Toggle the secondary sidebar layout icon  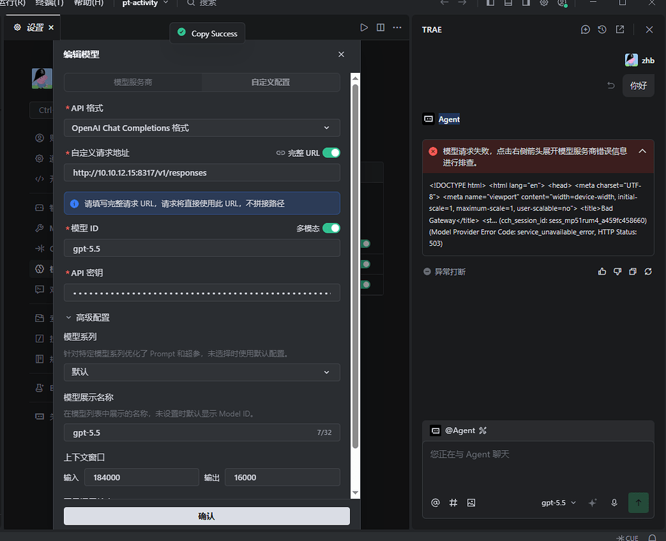coord(526,3)
